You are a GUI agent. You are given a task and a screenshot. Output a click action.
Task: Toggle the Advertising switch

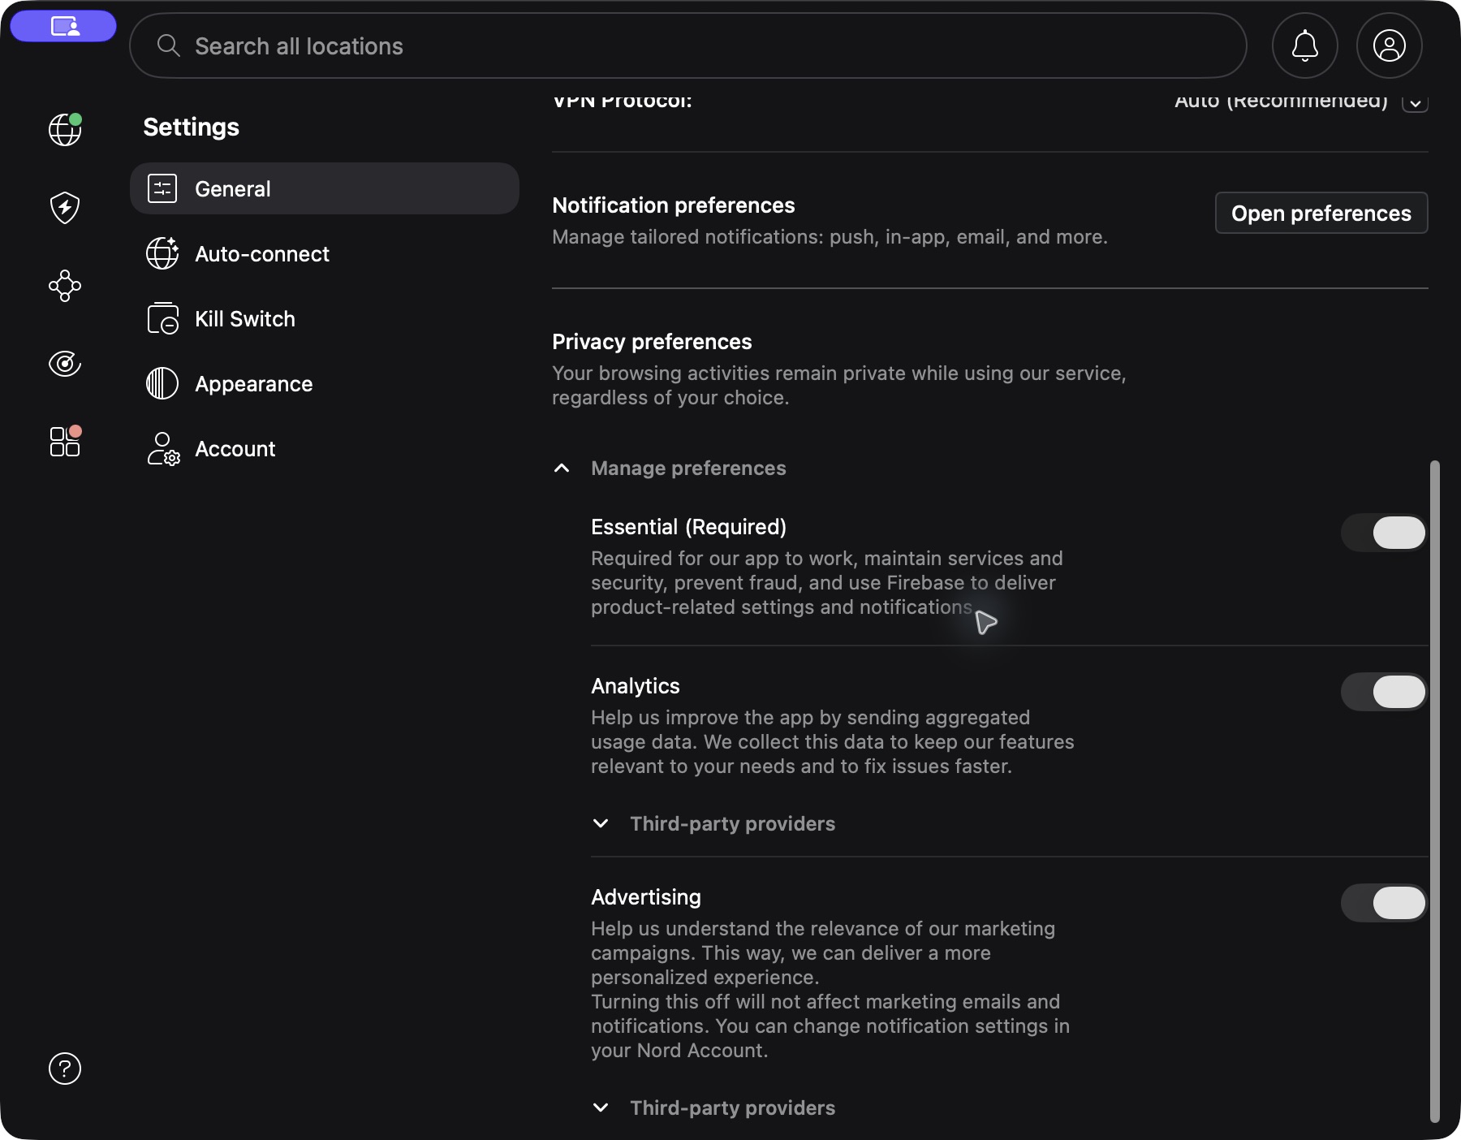pos(1384,903)
